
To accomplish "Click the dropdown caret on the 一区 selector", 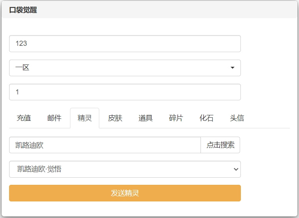I will (x=232, y=68).
